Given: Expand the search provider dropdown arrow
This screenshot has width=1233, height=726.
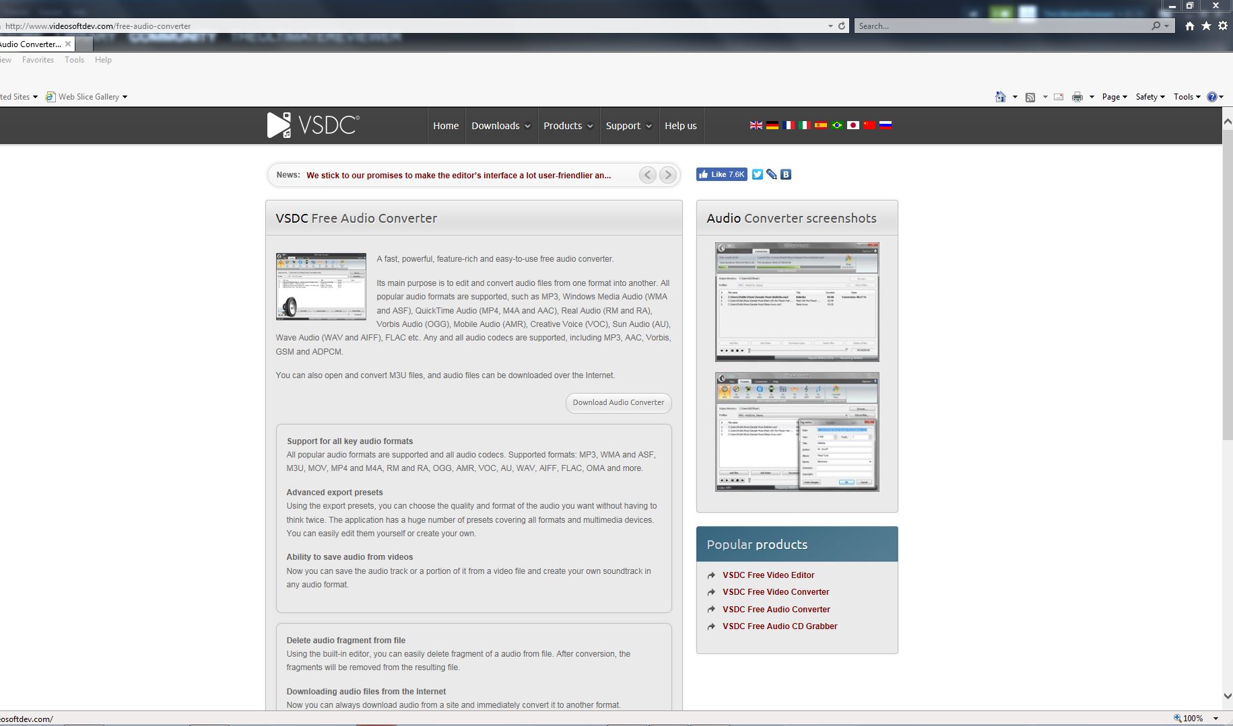Looking at the screenshot, I should [1167, 26].
